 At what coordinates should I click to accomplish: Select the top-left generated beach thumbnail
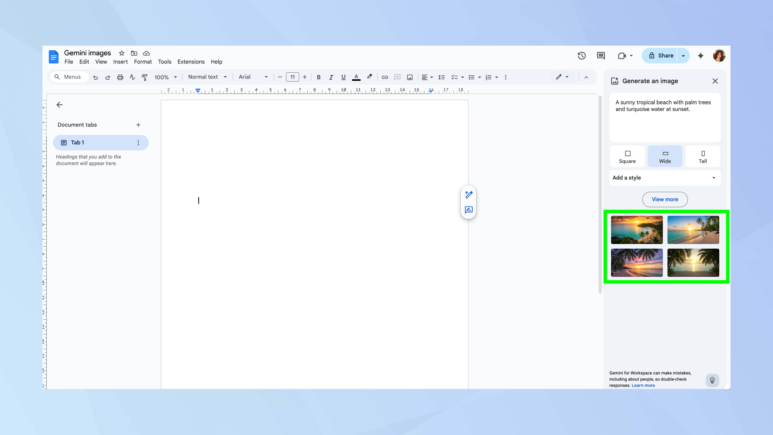[x=637, y=230]
